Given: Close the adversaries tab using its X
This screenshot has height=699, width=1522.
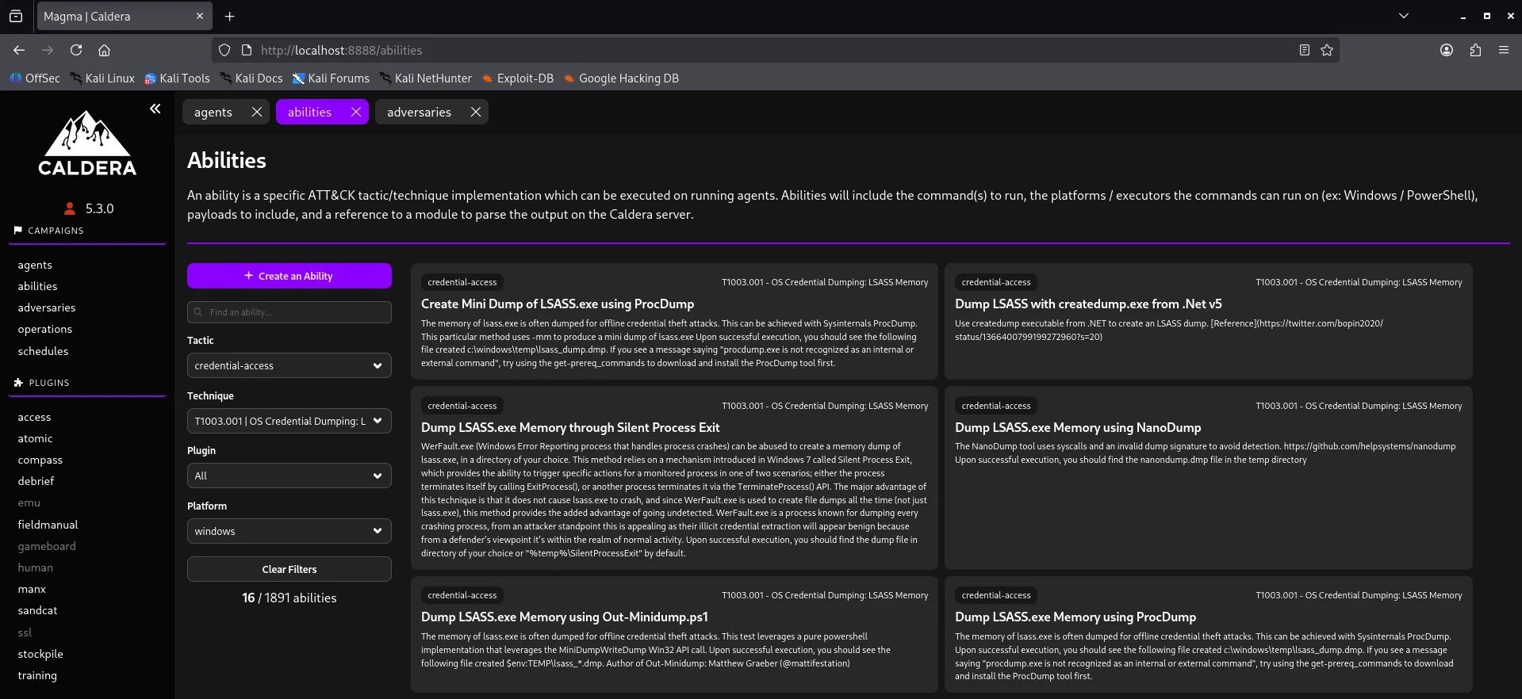Looking at the screenshot, I should 476,112.
